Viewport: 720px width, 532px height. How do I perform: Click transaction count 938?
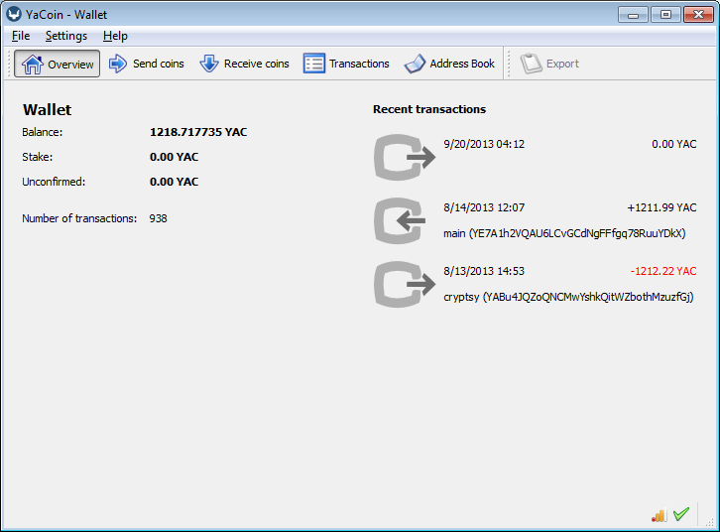click(158, 218)
